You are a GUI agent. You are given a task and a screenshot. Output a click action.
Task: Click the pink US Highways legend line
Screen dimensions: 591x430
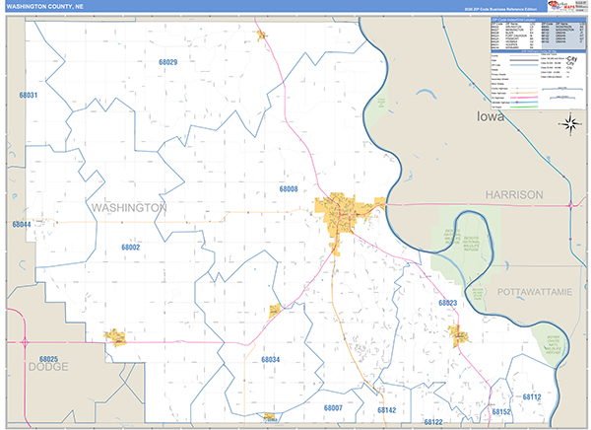coord(524,98)
